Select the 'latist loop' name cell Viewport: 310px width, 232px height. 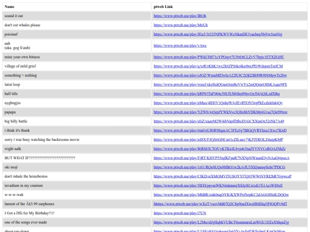point(77,85)
